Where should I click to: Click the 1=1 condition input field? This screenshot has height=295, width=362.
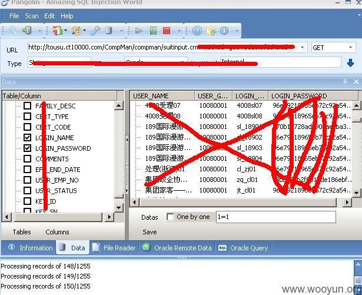pyautogui.click(x=276, y=217)
